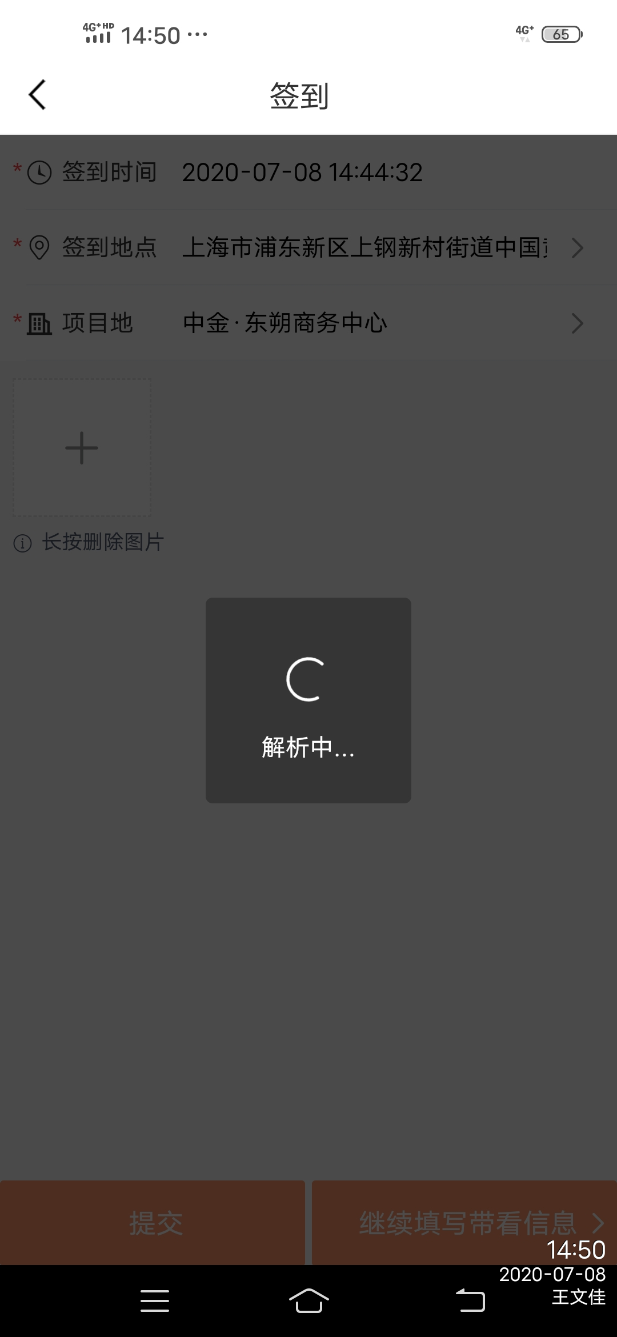
Task: Tap the building icon beside 项目地
Action: pos(39,323)
